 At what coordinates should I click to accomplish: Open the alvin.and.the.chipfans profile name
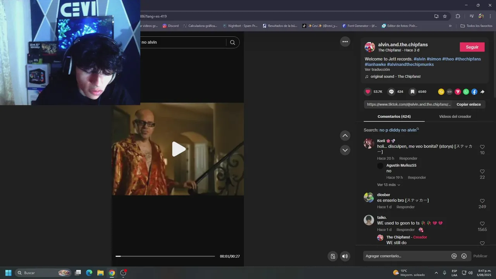pyautogui.click(x=403, y=45)
